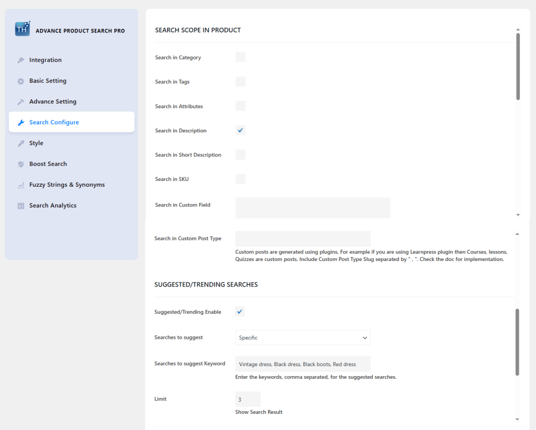Click the Searches to suggest Keyword field
This screenshot has height=430, width=536.
[x=303, y=364]
